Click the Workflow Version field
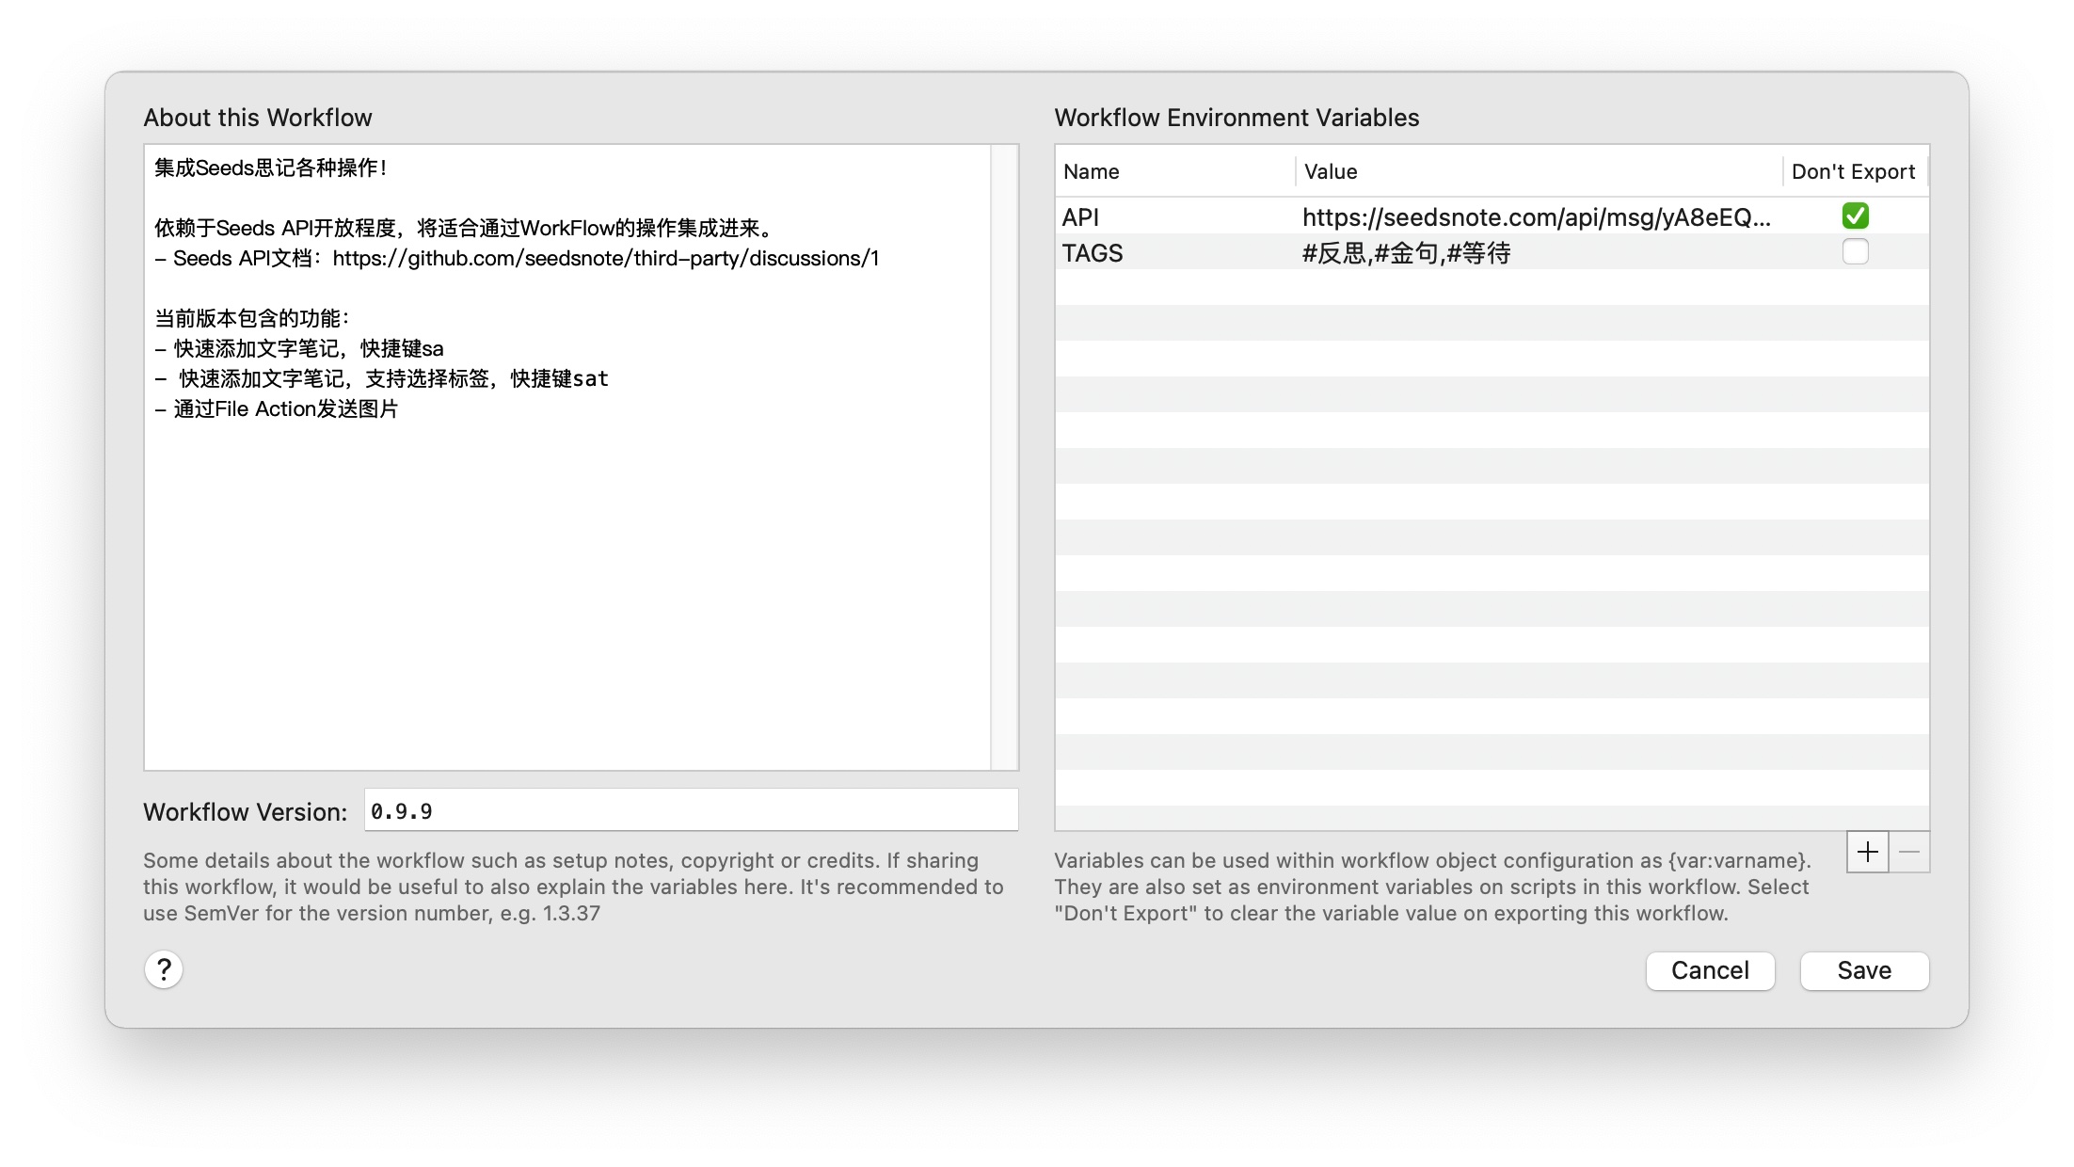 692,810
